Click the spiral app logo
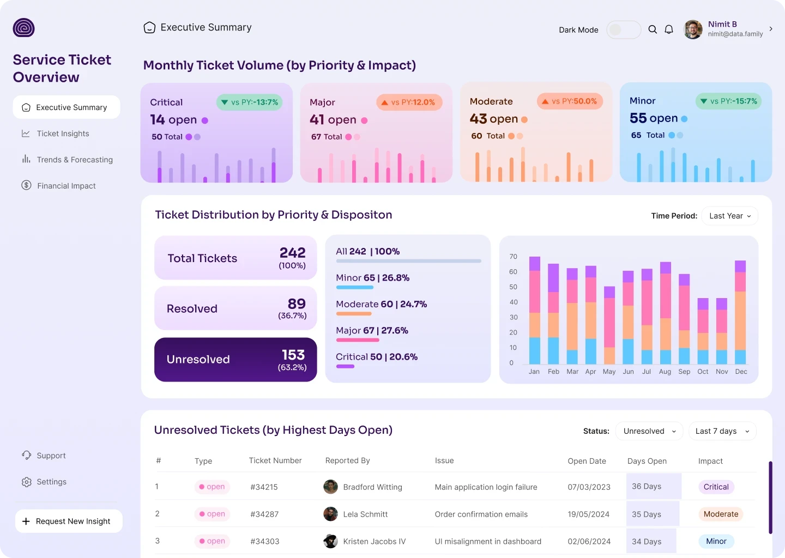Viewport: 785px width, 558px height. [x=24, y=28]
